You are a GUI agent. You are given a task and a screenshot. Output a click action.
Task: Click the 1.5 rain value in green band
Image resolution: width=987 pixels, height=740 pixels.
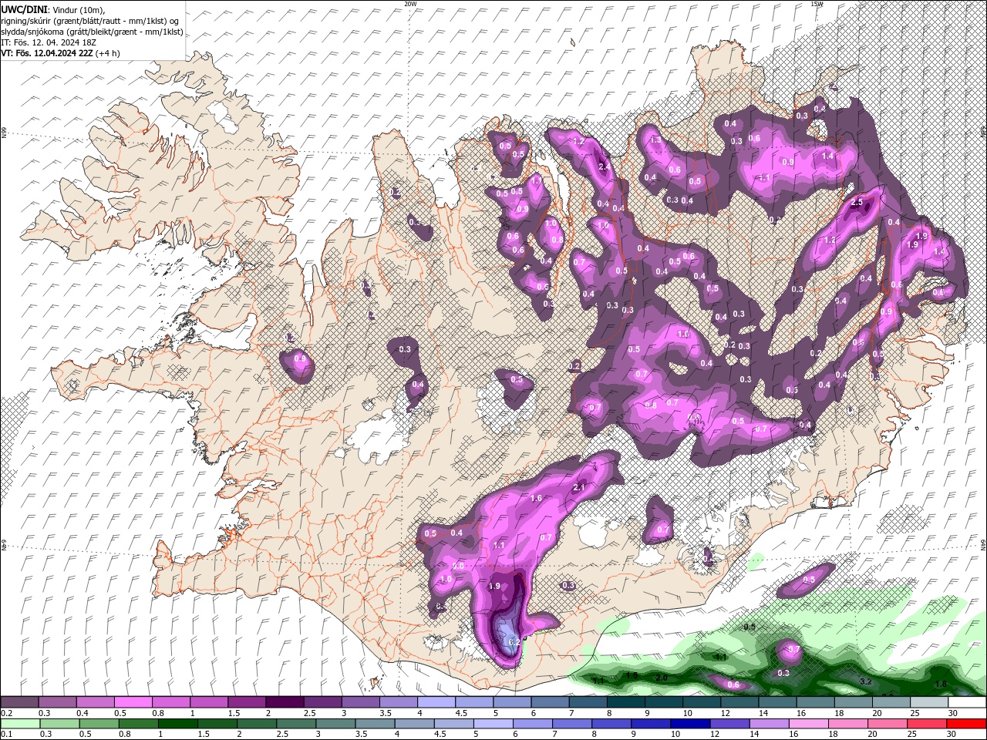coord(632,675)
